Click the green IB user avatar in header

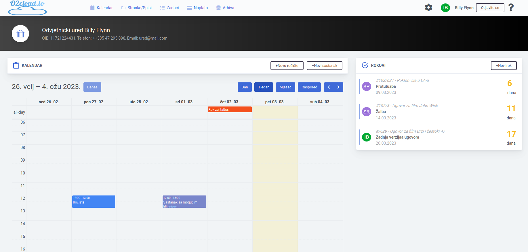445,8
